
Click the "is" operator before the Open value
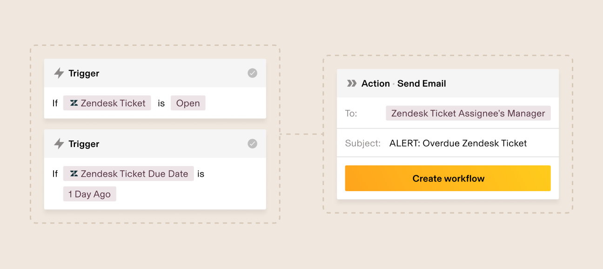pos(161,103)
